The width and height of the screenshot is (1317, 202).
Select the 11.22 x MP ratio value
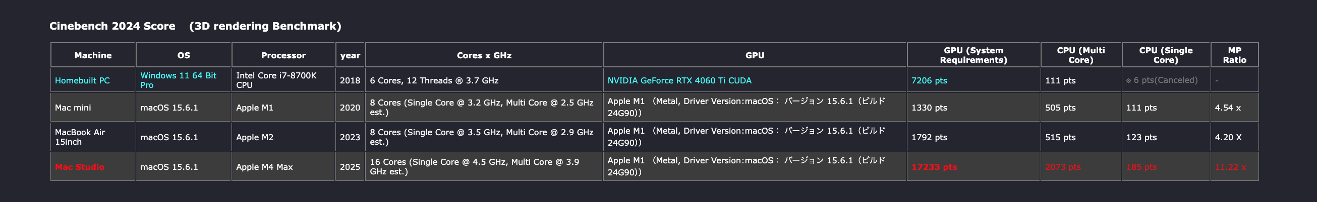coord(1230,167)
